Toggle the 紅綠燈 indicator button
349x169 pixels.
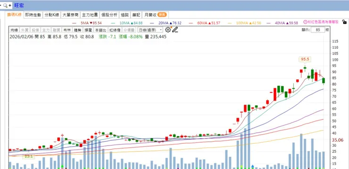115,30
